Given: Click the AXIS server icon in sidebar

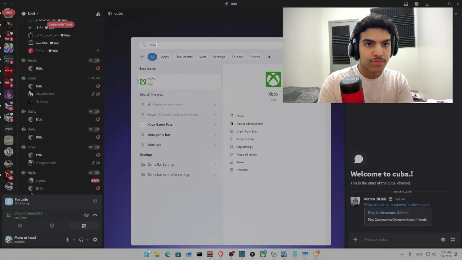Looking at the screenshot, I should [9, 70].
